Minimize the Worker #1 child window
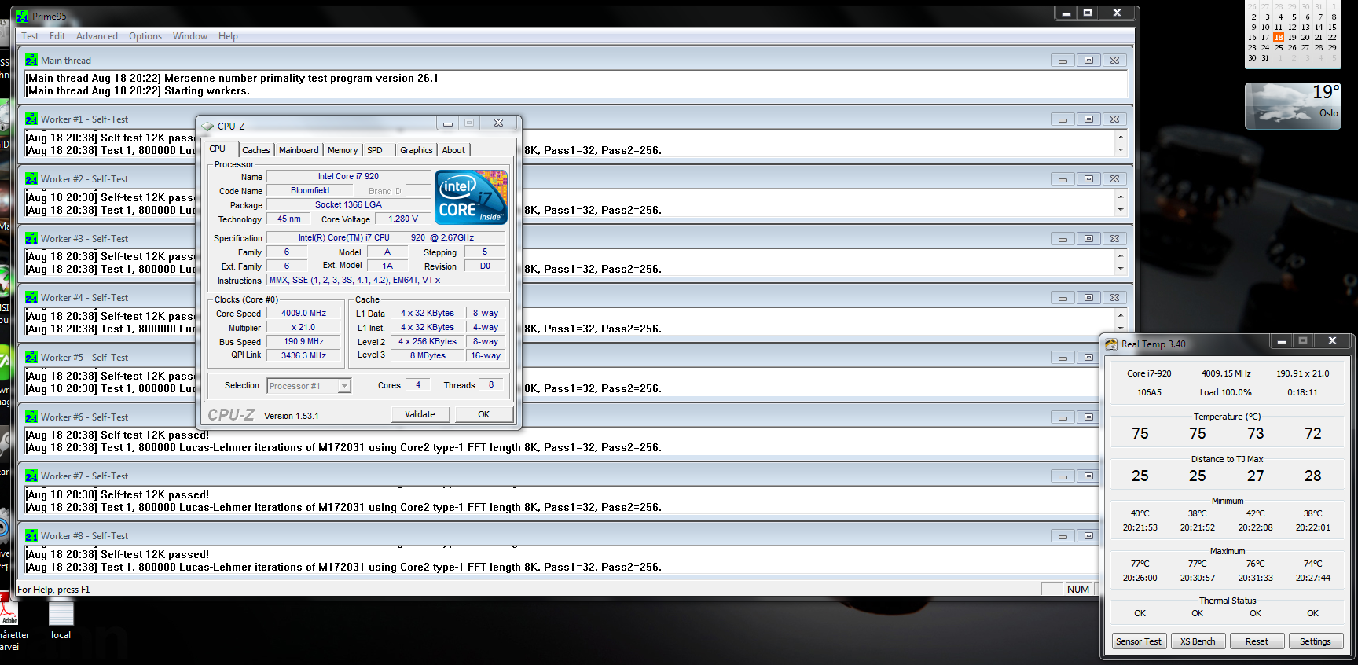1358x665 pixels. point(1063,119)
